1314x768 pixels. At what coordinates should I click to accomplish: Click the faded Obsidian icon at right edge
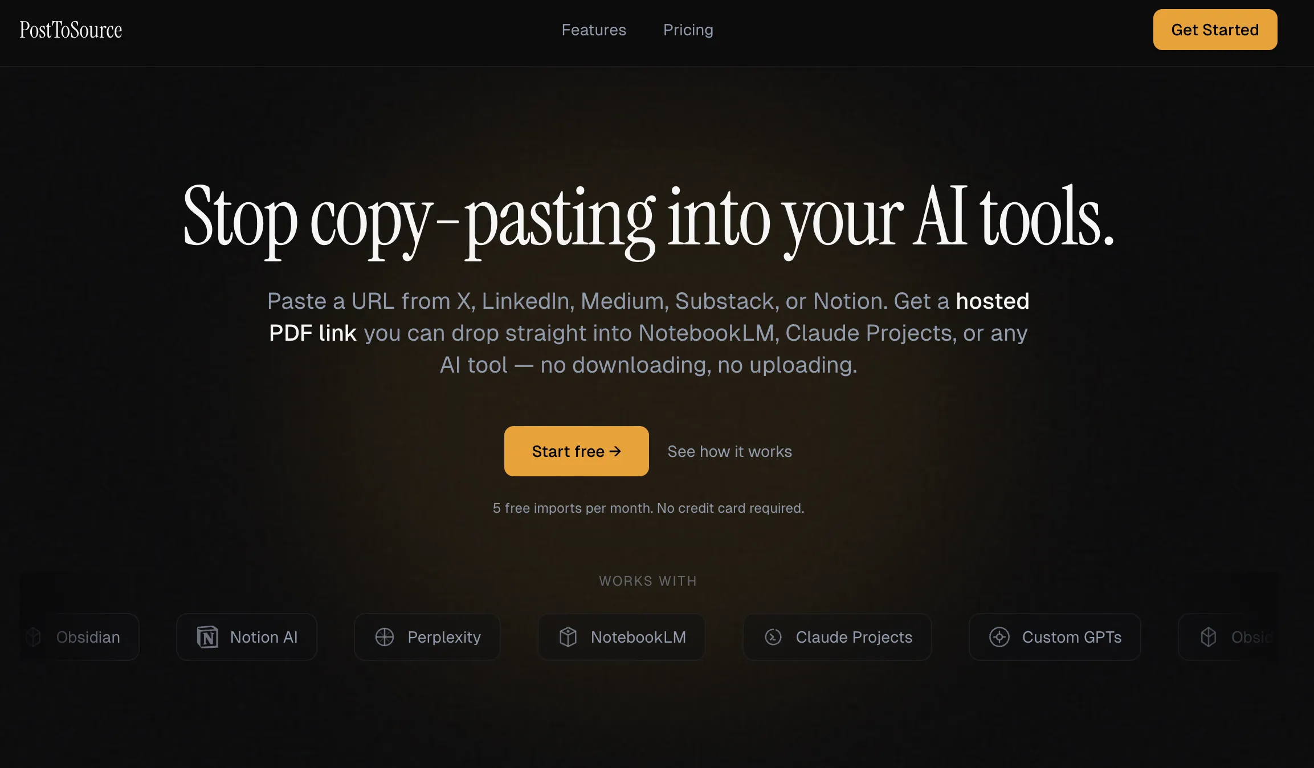(x=1209, y=637)
